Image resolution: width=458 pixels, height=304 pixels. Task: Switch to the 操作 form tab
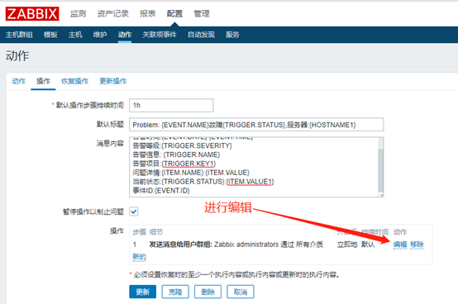coord(43,81)
